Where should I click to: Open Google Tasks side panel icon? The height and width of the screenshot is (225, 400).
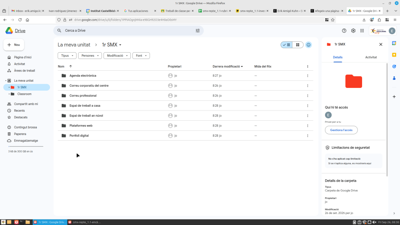click(394, 66)
